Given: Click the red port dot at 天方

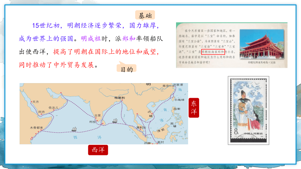Looking at the screenshot, I should (31, 102).
